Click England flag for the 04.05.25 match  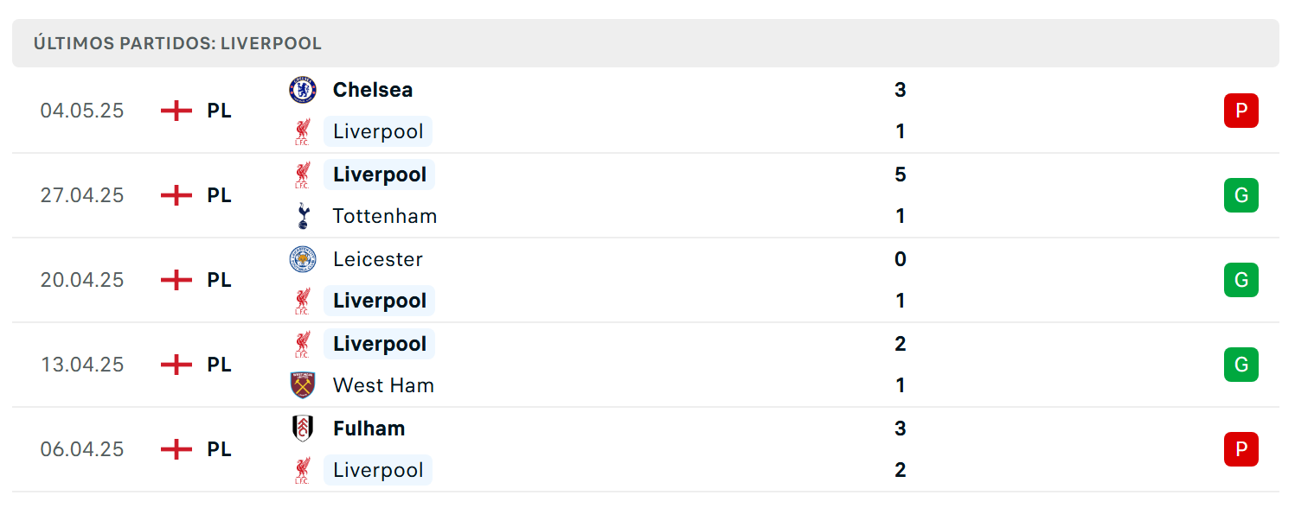click(176, 111)
